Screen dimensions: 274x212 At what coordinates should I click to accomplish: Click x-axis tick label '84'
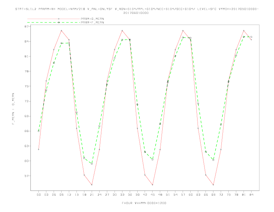(251, 195)
